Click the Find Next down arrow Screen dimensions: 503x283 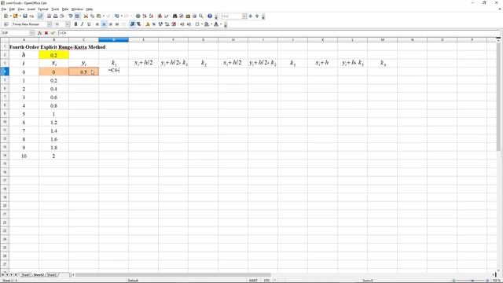[251, 16]
